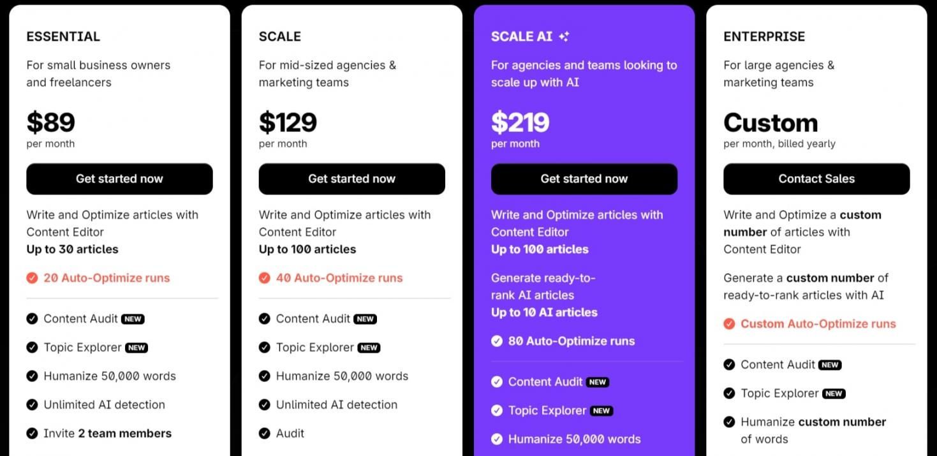
Task: Click the NEW badge on Scale AI Content Audit
Action: (598, 383)
